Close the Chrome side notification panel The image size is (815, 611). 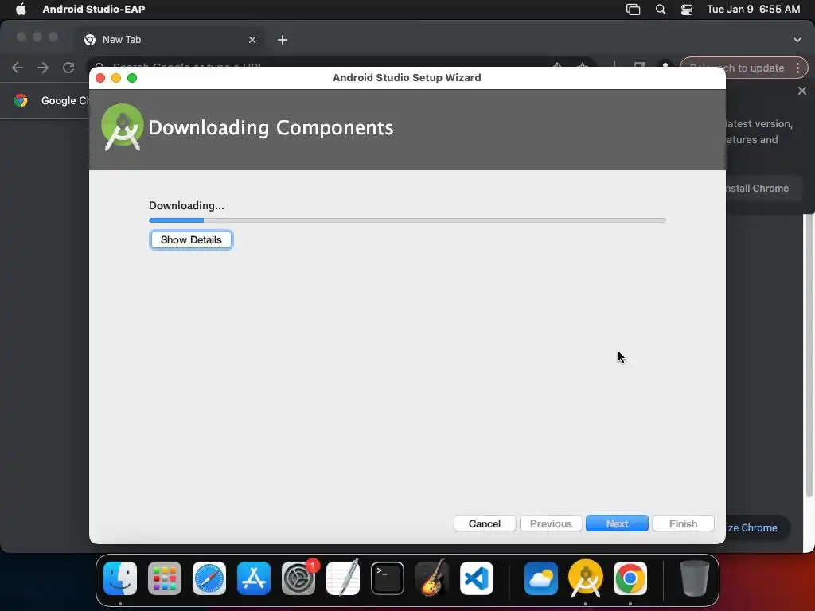[x=802, y=91]
